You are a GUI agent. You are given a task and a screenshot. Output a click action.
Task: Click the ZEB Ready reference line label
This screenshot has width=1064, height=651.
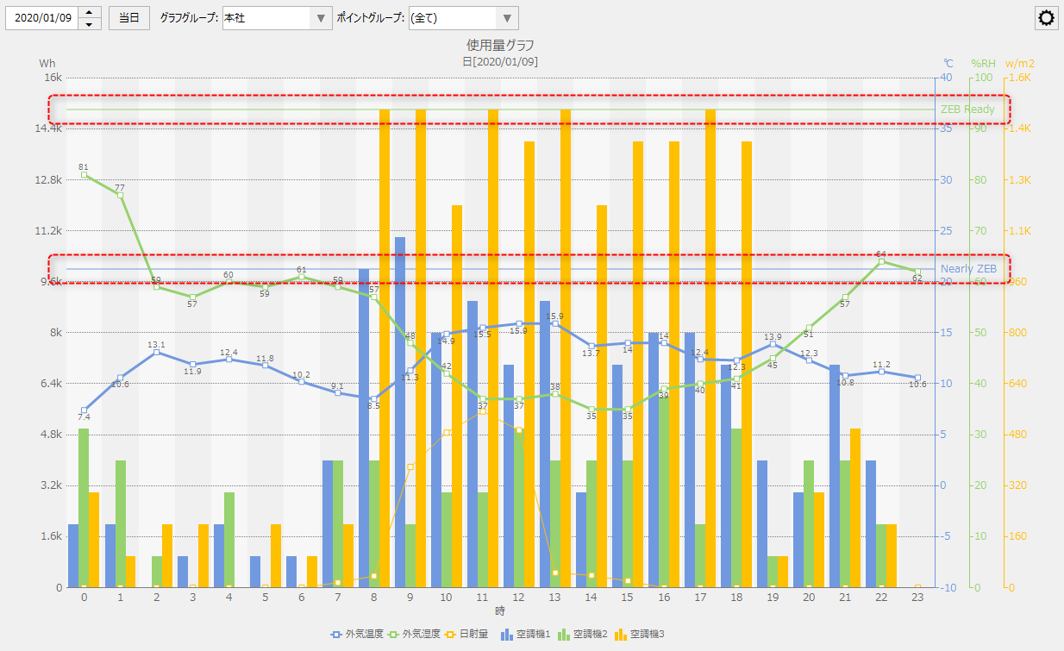(x=967, y=110)
